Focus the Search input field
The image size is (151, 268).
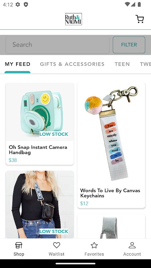tap(57, 45)
